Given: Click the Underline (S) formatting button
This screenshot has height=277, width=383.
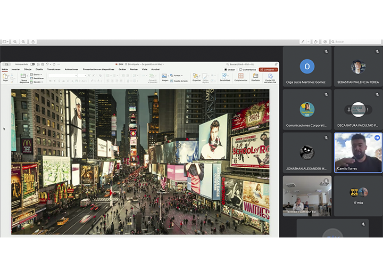Looking at the screenshot, I should 59,81.
